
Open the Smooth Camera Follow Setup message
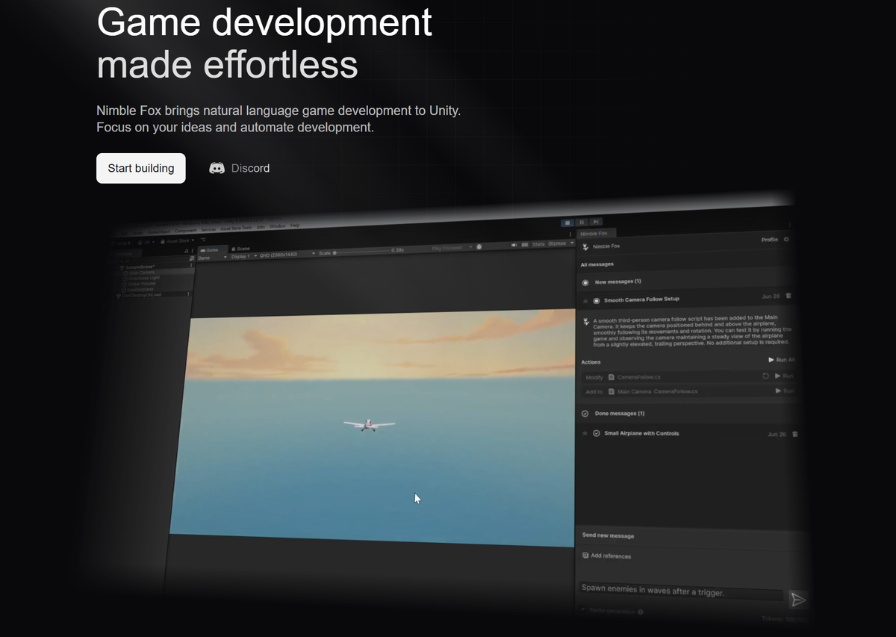tap(641, 299)
